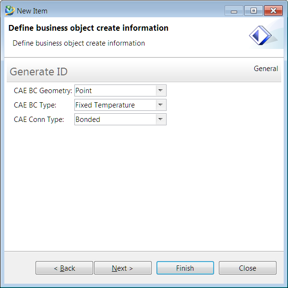Click the Fixed Temperature value field
This screenshot has height=288, width=288.
pyautogui.click(x=115, y=105)
